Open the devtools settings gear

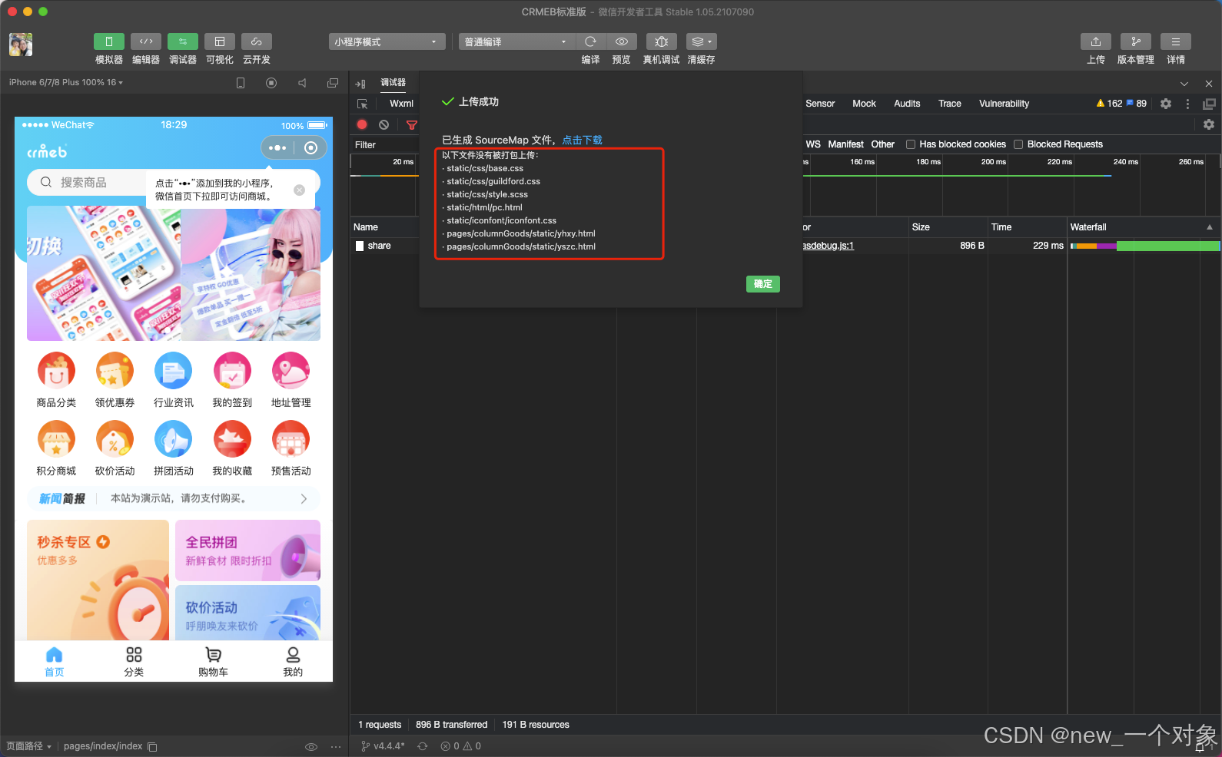coord(1166,104)
